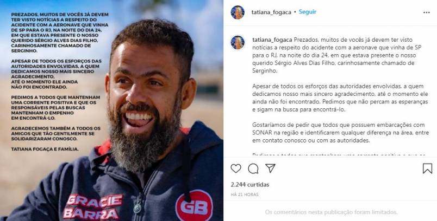
Task: Click the red GB circle badge
Action: (194, 206)
